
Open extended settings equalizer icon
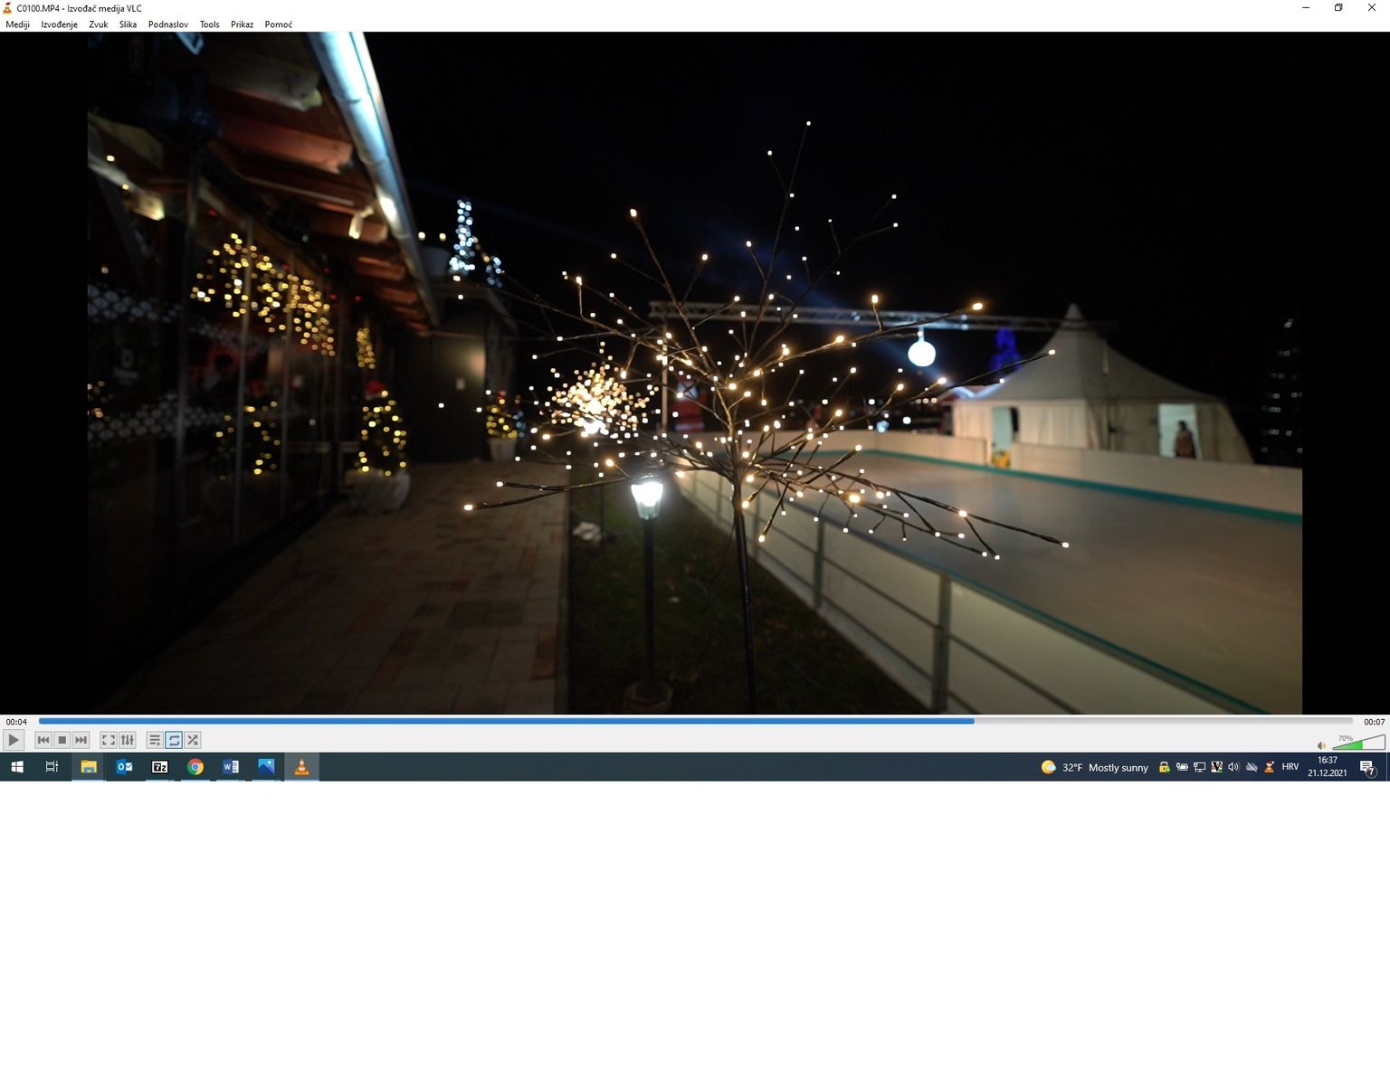click(128, 740)
